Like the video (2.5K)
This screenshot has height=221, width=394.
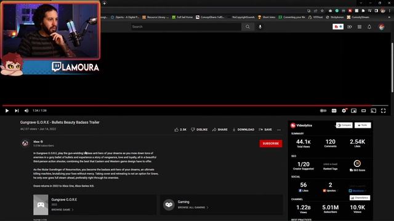(x=180, y=130)
